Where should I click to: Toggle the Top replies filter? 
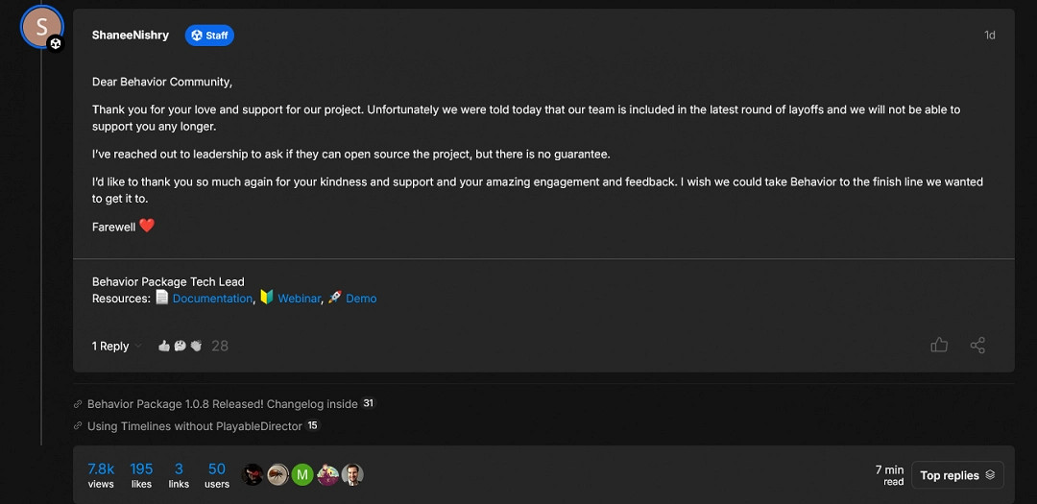tap(956, 475)
